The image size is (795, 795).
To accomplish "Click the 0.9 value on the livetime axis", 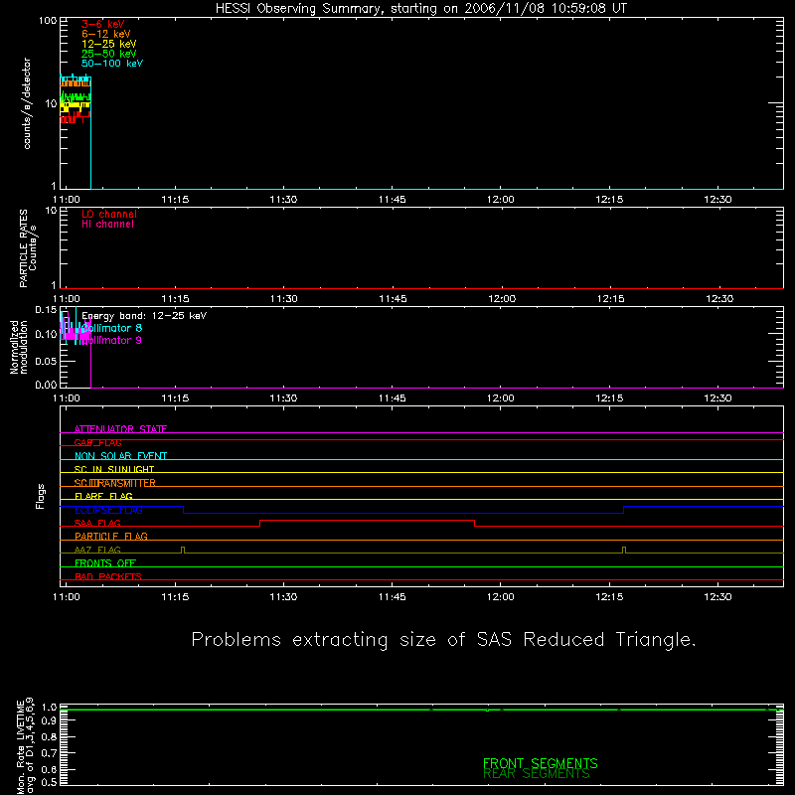I will 49,721.
